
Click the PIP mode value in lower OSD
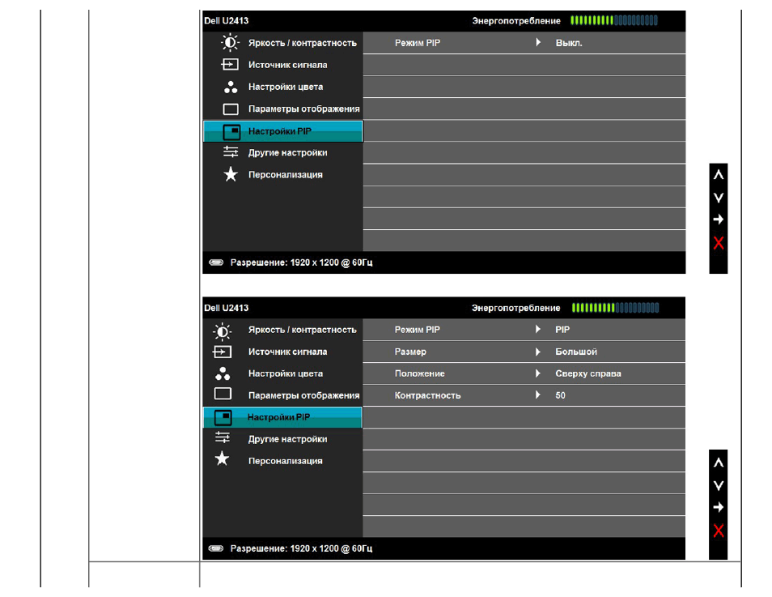tap(562, 330)
